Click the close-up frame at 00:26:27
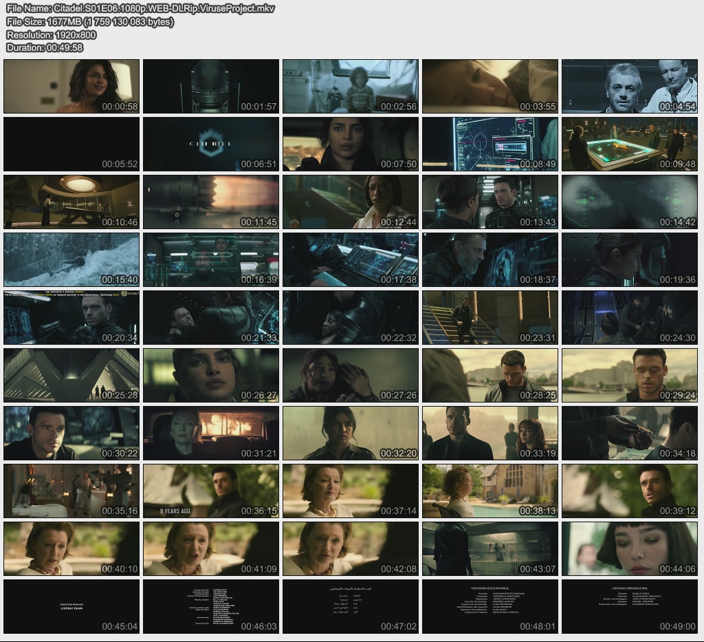 click(211, 375)
